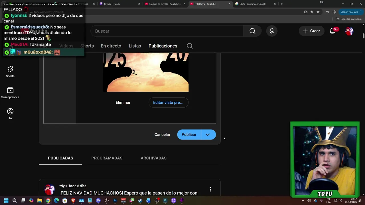
Task: Open Shorts from the left sidebar
Action: point(10,72)
